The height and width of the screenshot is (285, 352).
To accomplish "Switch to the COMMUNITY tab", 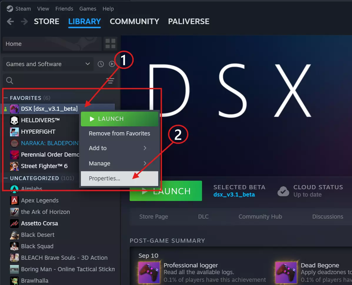I will [x=134, y=21].
